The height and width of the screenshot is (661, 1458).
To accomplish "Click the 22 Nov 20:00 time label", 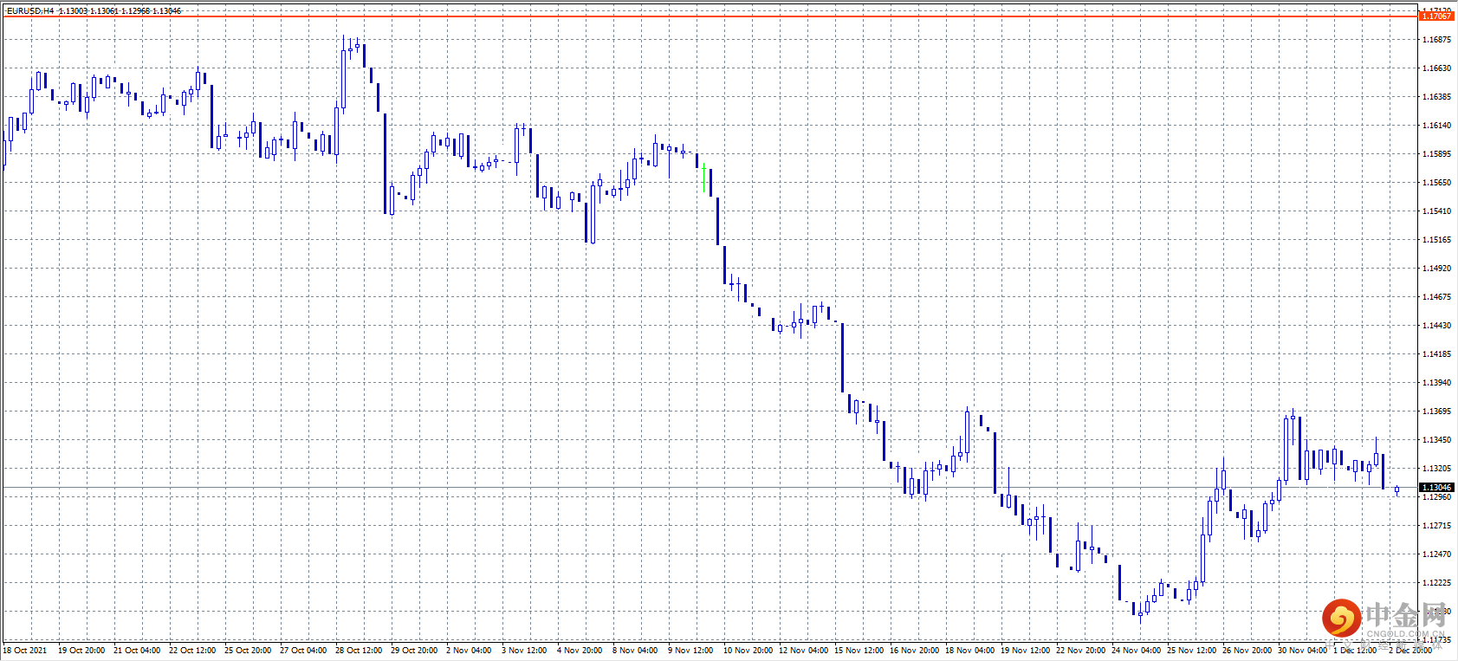I will 1081,651.
